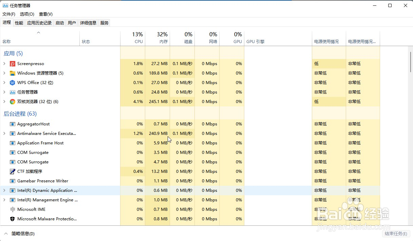The image size is (413, 241).
Task: Expand Intel(R) Dynamic Application row
Action: pos(4,190)
